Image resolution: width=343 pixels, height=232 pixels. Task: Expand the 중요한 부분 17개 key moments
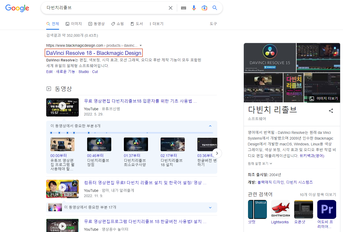click(x=210, y=207)
